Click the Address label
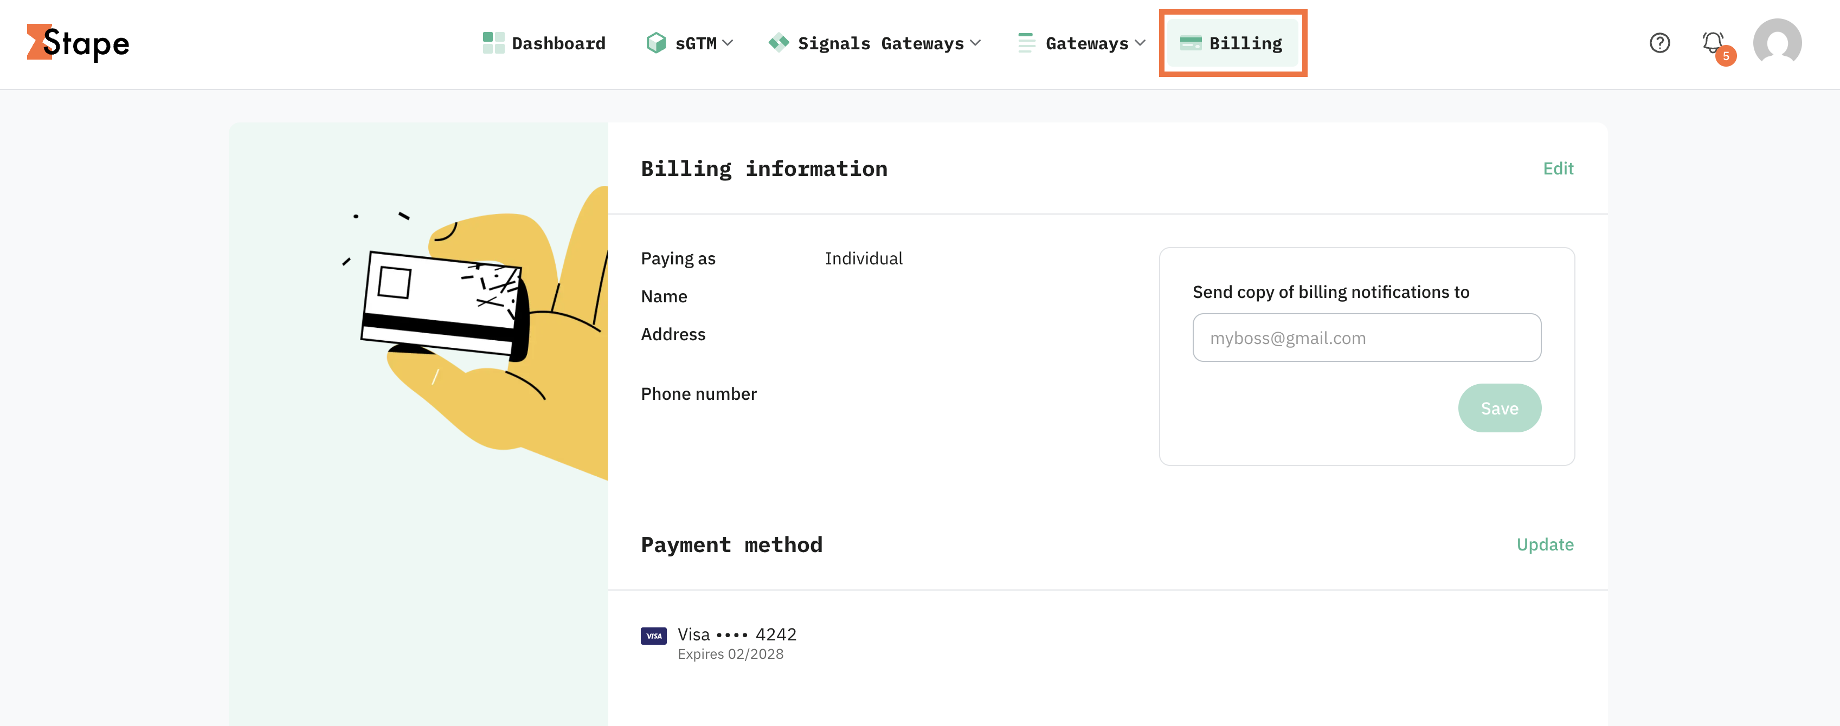This screenshot has height=726, width=1840. pyautogui.click(x=673, y=334)
